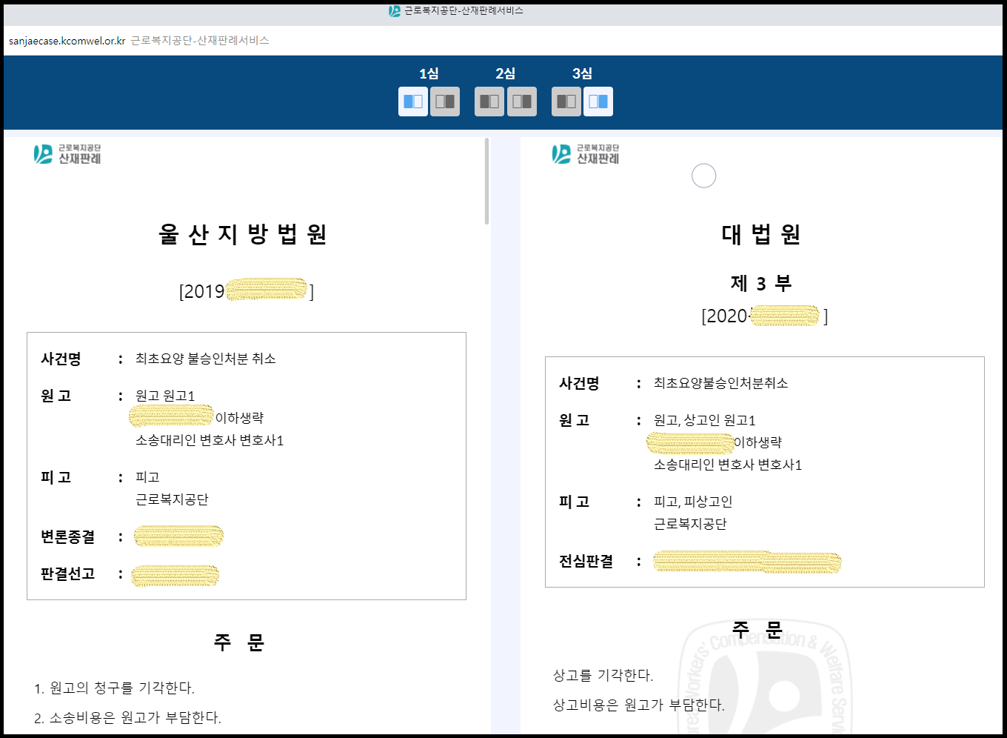Show 3심 ruling in the right pane
This screenshot has width=1007, height=738.
click(598, 102)
